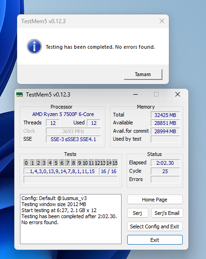Click the Used threads value 12 field

pos(94,123)
